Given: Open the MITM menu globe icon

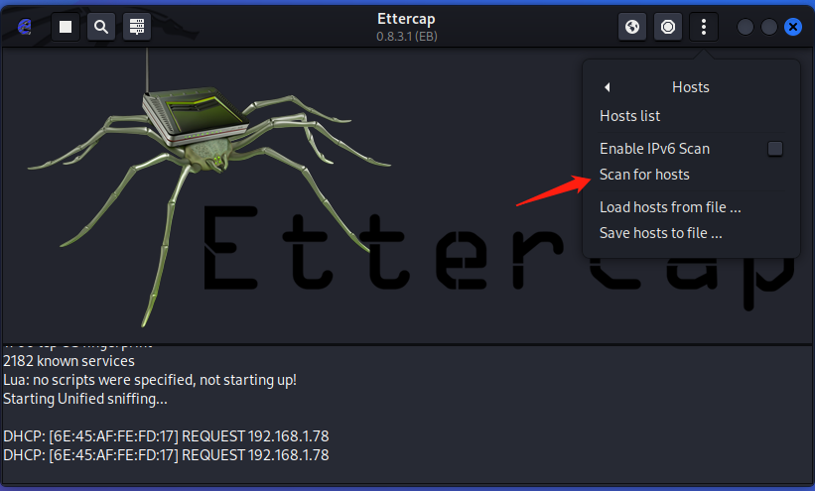Looking at the screenshot, I should pyautogui.click(x=632, y=27).
